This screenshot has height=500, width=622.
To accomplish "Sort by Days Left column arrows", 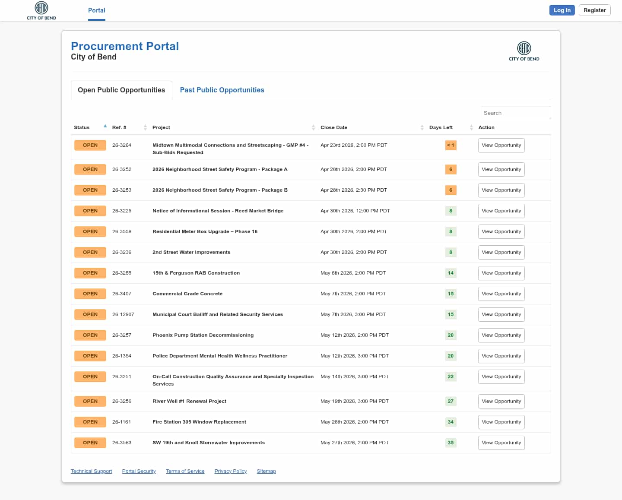I will click(x=471, y=127).
